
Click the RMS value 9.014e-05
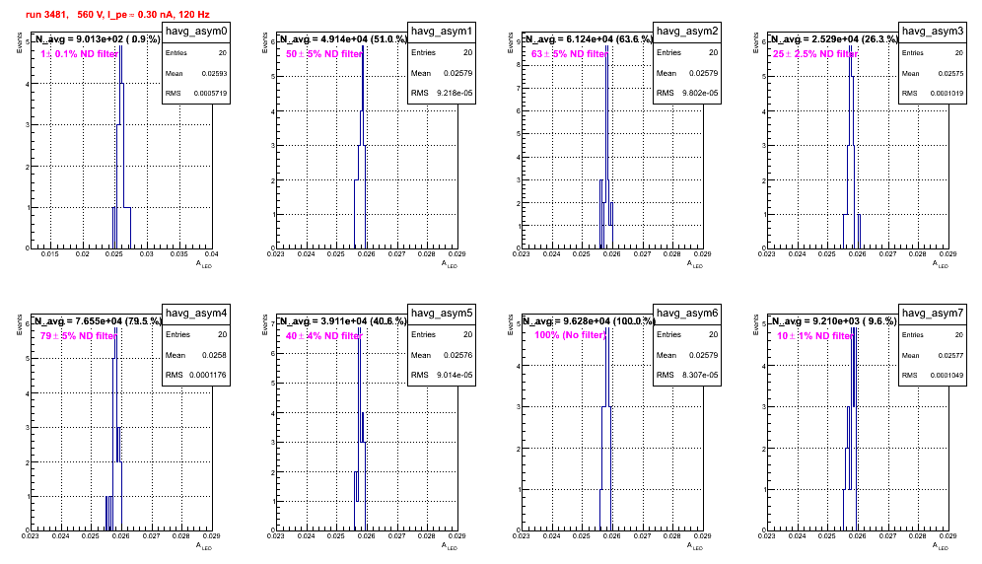(455, 375)
